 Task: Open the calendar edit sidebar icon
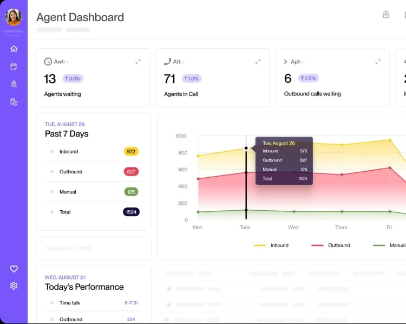14,67
